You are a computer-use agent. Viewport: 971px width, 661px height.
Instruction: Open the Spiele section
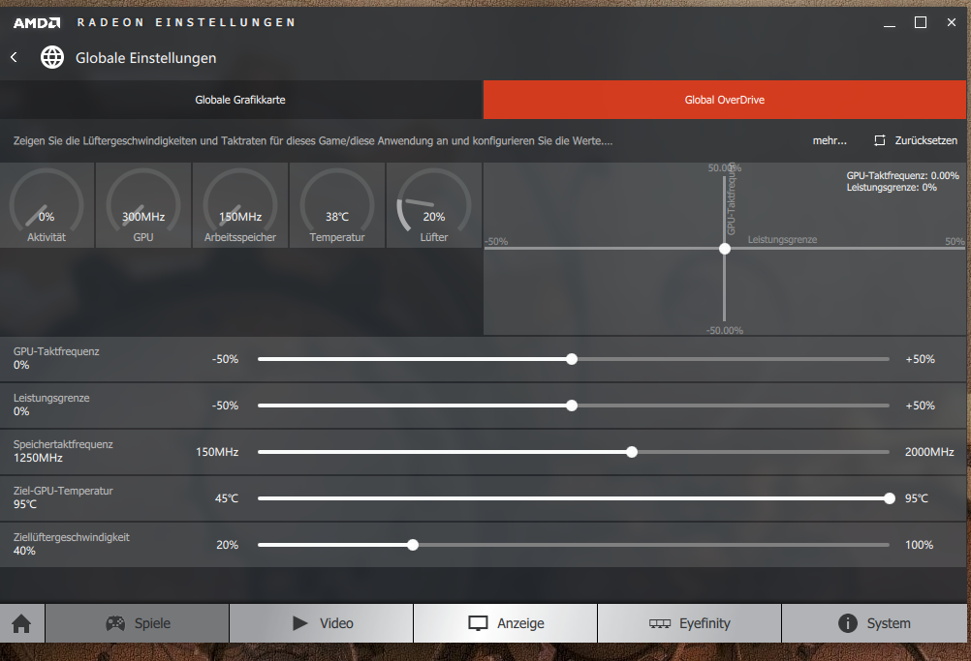(137, 623)
